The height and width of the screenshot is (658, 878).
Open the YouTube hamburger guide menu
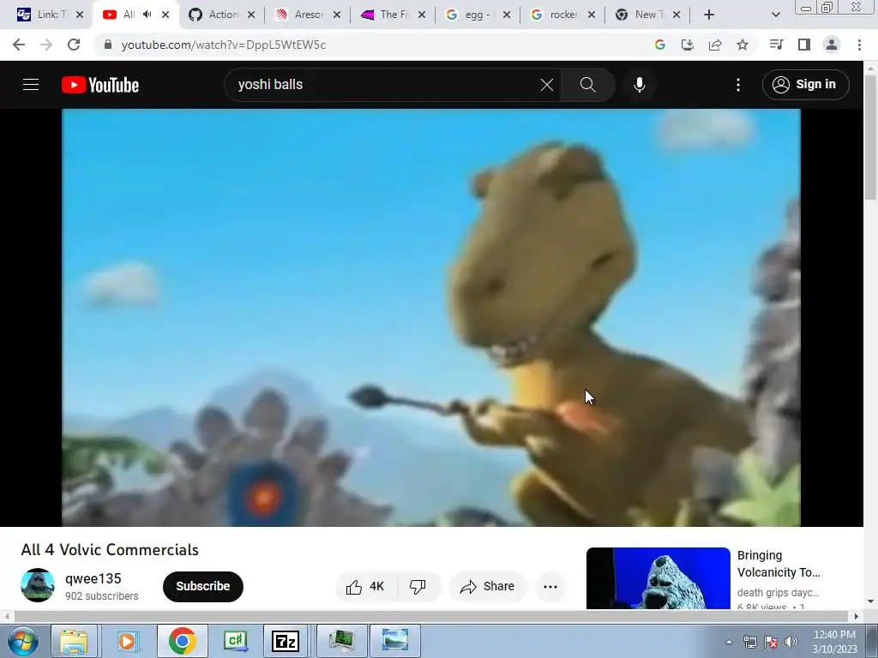pos(31,85)
